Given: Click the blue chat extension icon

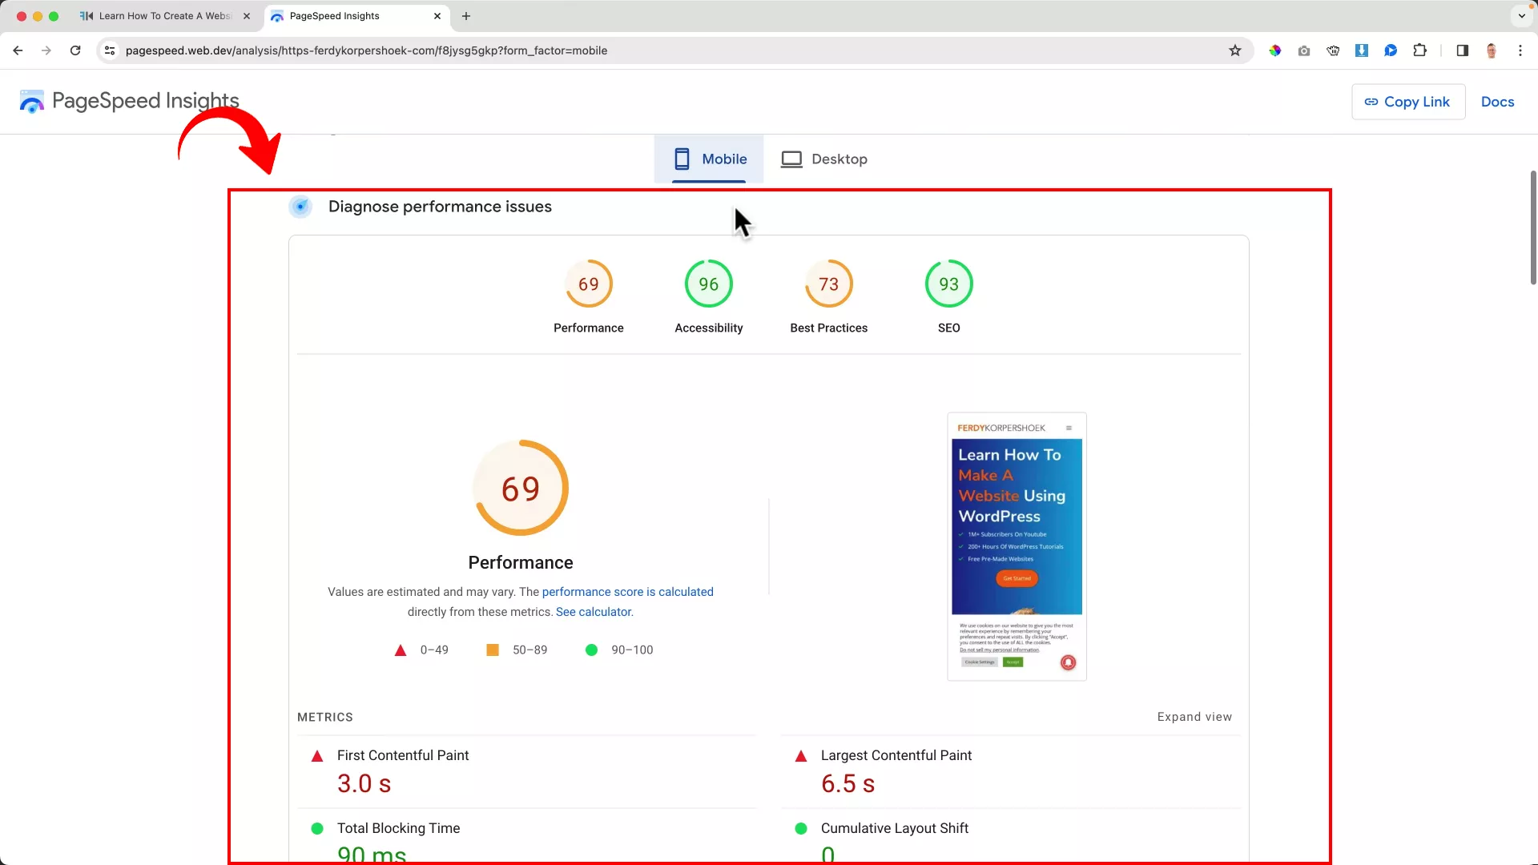Looking at the screenshot, I should tap(1391, 50).
